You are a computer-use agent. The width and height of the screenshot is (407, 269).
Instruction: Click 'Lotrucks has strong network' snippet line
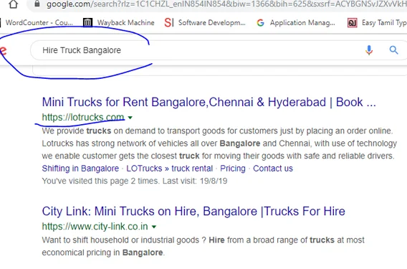pos(219,143)
